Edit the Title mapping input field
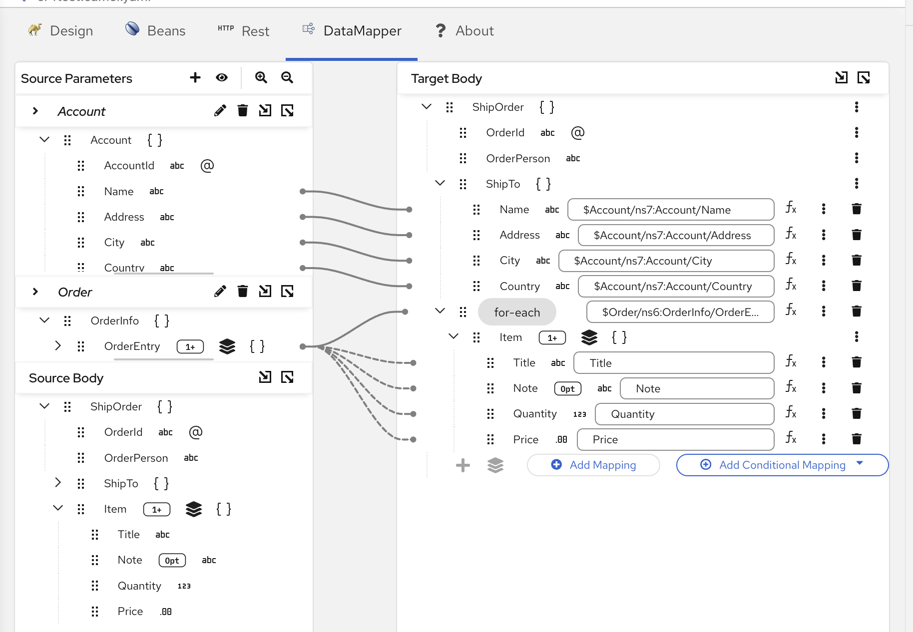 pos(674,363)
